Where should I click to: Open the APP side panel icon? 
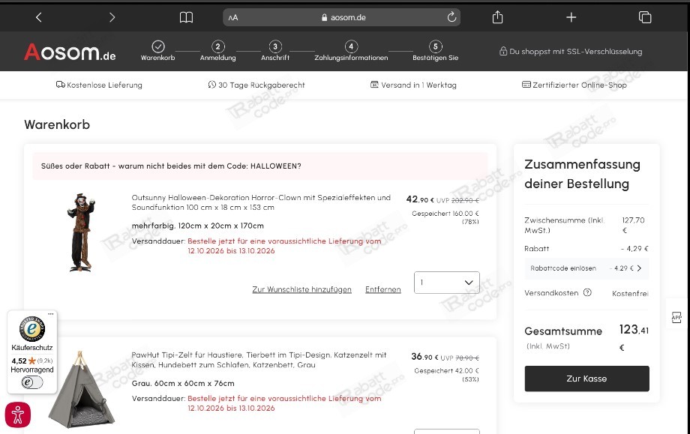coord(676,317)
